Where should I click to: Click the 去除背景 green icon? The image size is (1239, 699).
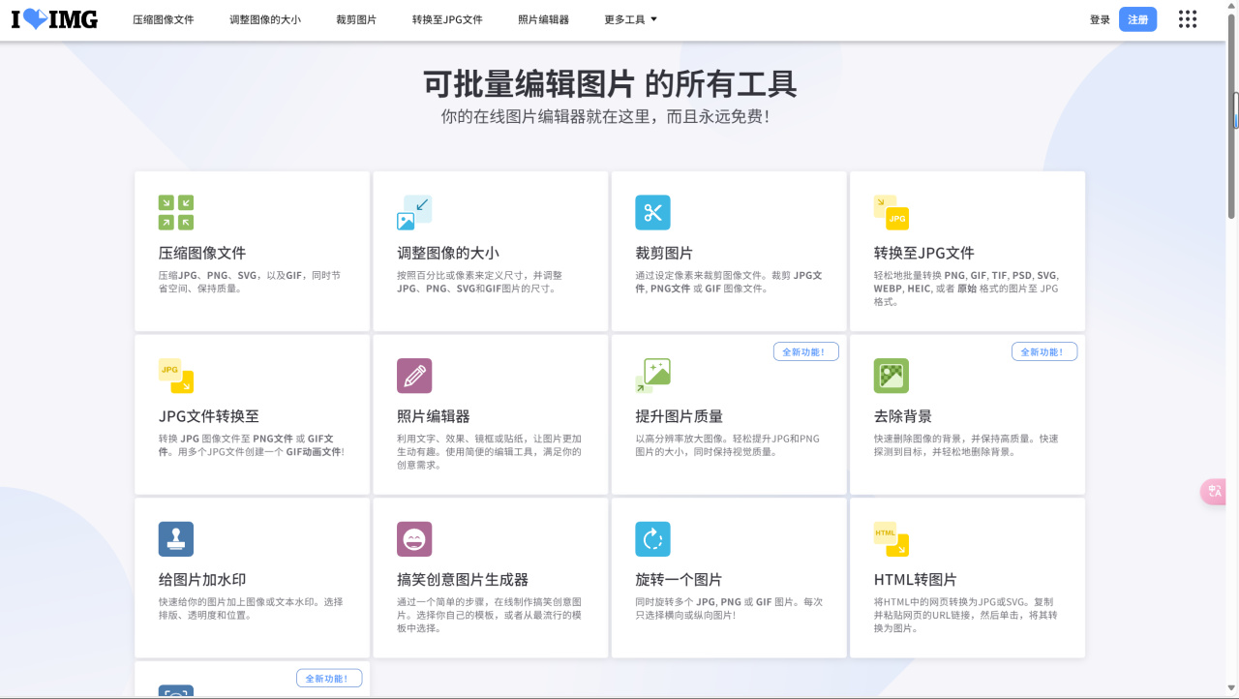(x=891, y=376)
